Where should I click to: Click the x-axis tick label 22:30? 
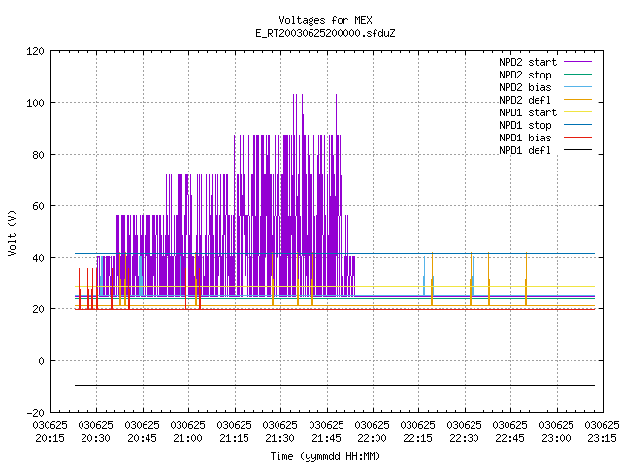click(464, 438)
